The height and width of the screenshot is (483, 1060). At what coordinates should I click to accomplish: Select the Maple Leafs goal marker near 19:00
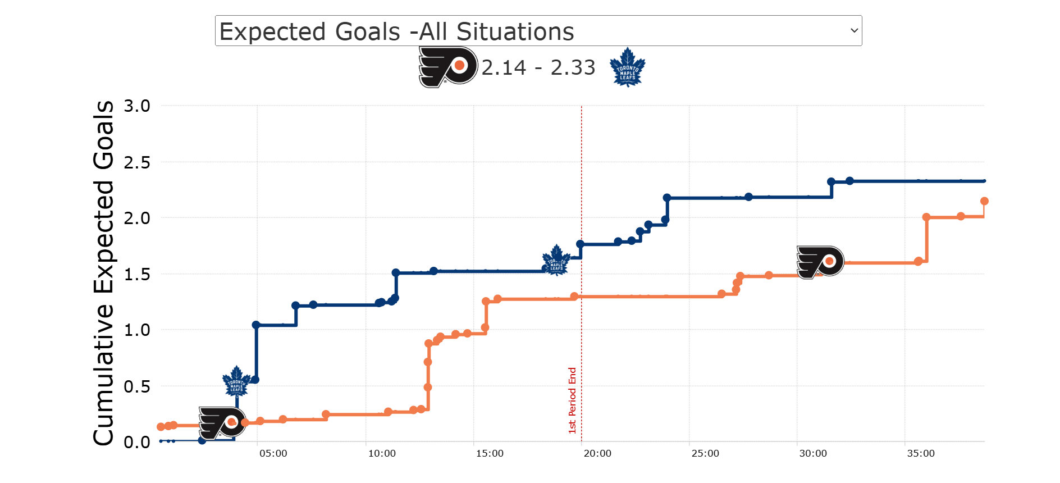click(x=556, y=260)
